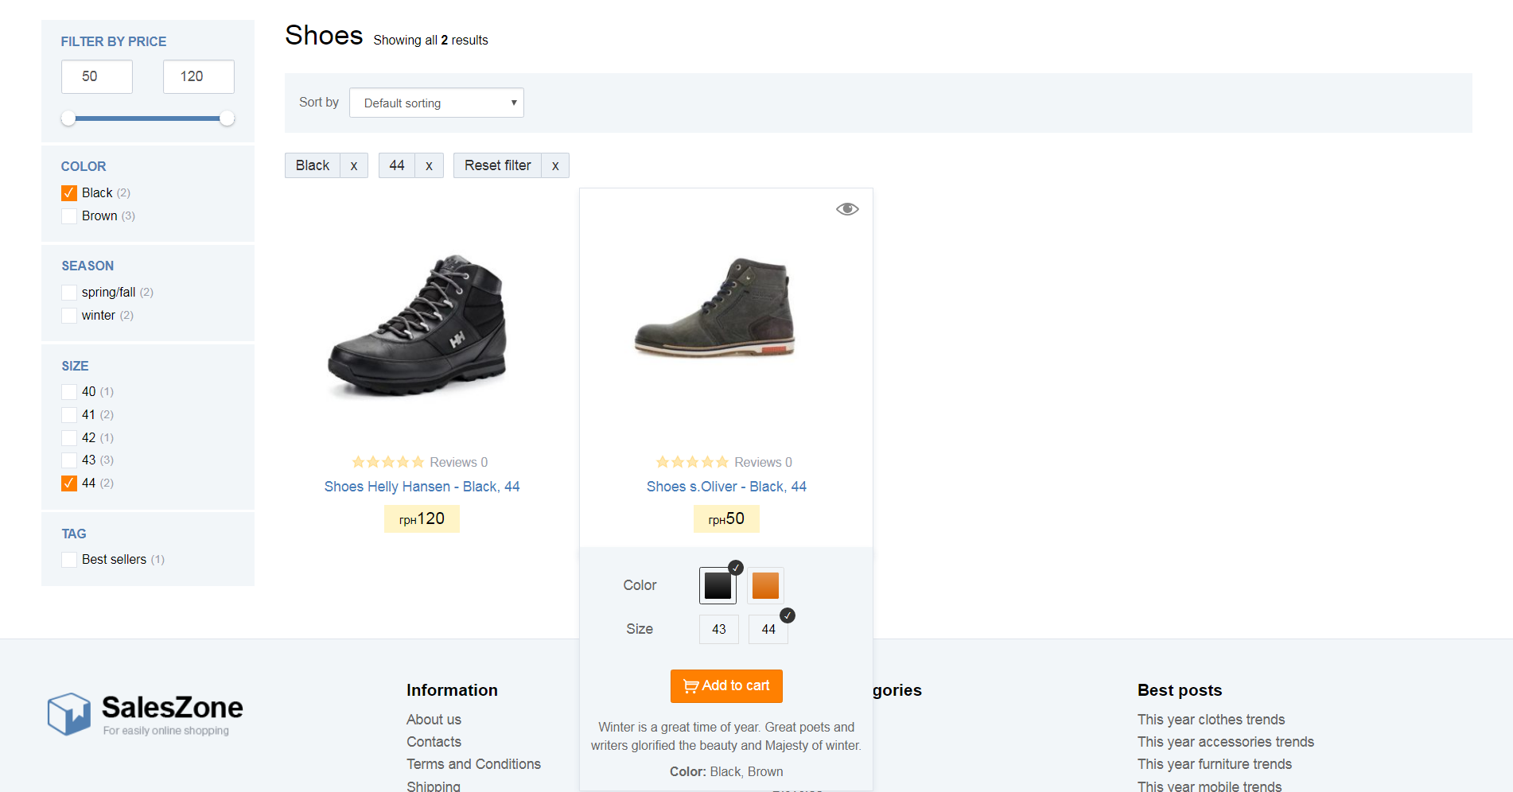The image size is (1513, 792).
Task: Remove the 44 size filter x
Action: [429, 165]
